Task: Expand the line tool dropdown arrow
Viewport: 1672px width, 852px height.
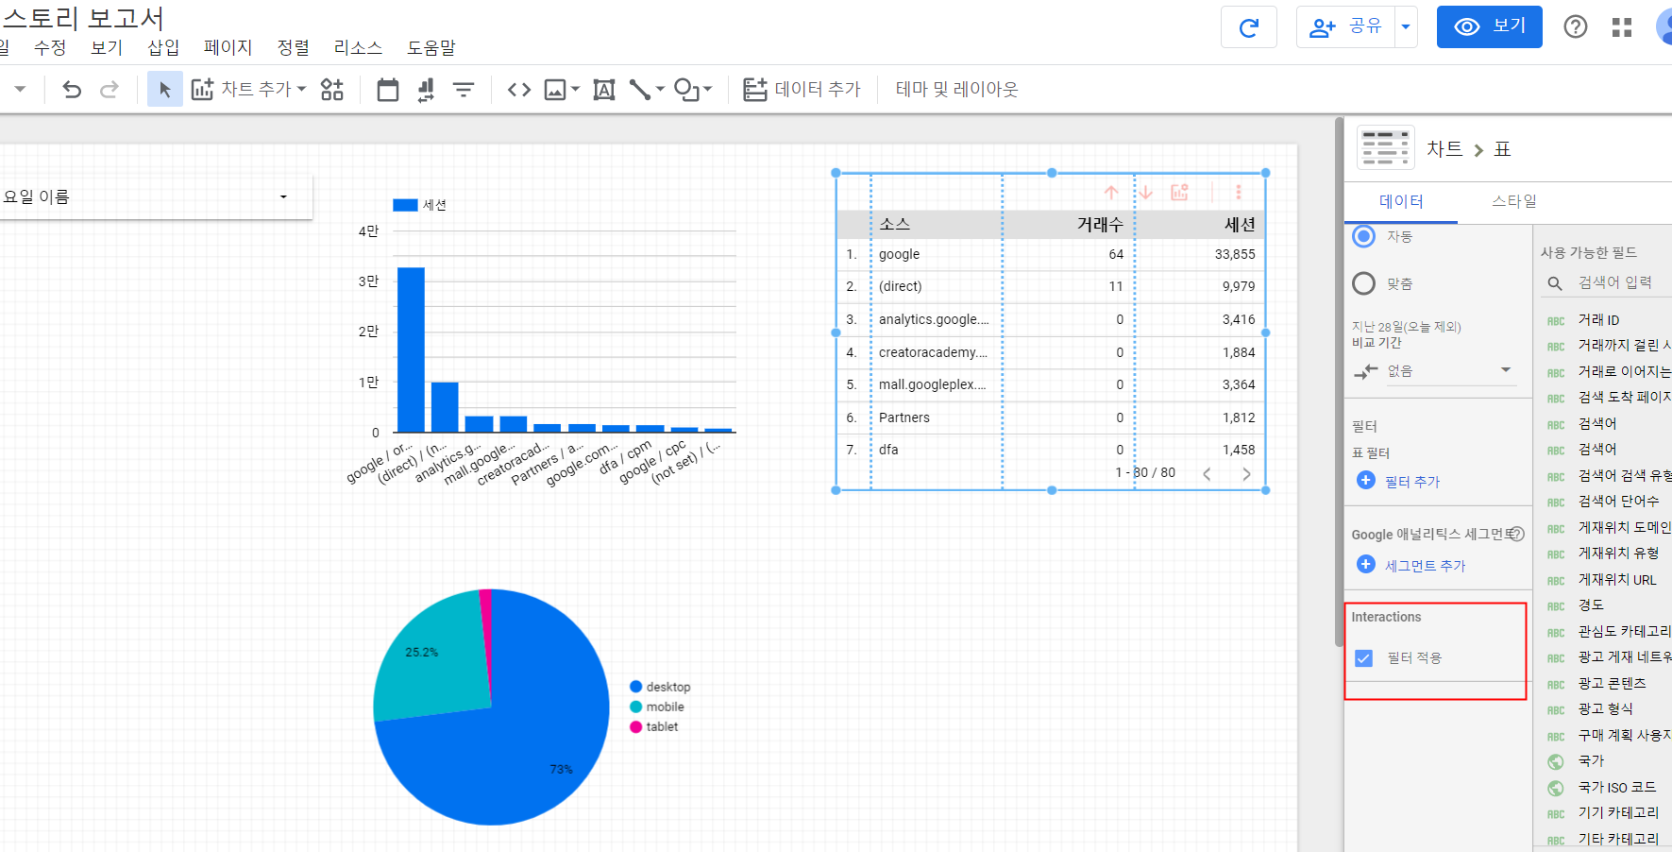Action: (x=660, y=90)
